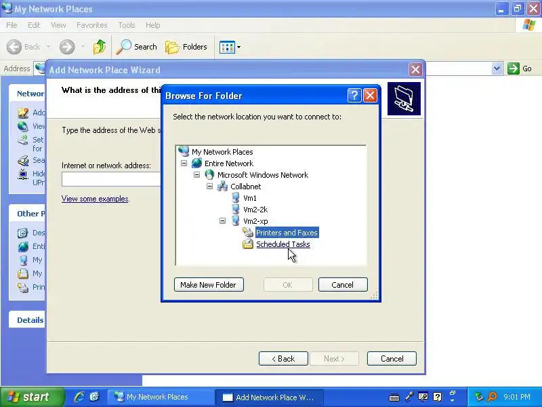Click Make New Folder button

point(209,284)
